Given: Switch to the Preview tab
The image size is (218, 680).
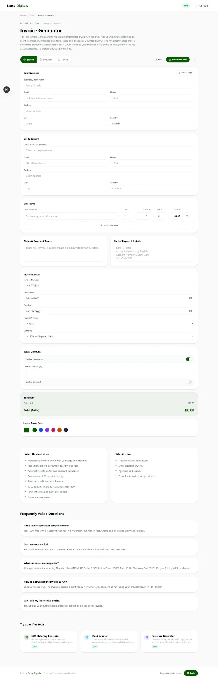Looking at the screenshot, I should [46, 60].
